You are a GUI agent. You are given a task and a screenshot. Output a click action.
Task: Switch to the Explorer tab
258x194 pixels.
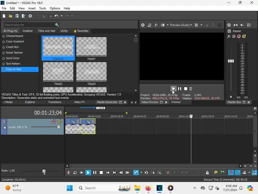[x=30, y=102]
